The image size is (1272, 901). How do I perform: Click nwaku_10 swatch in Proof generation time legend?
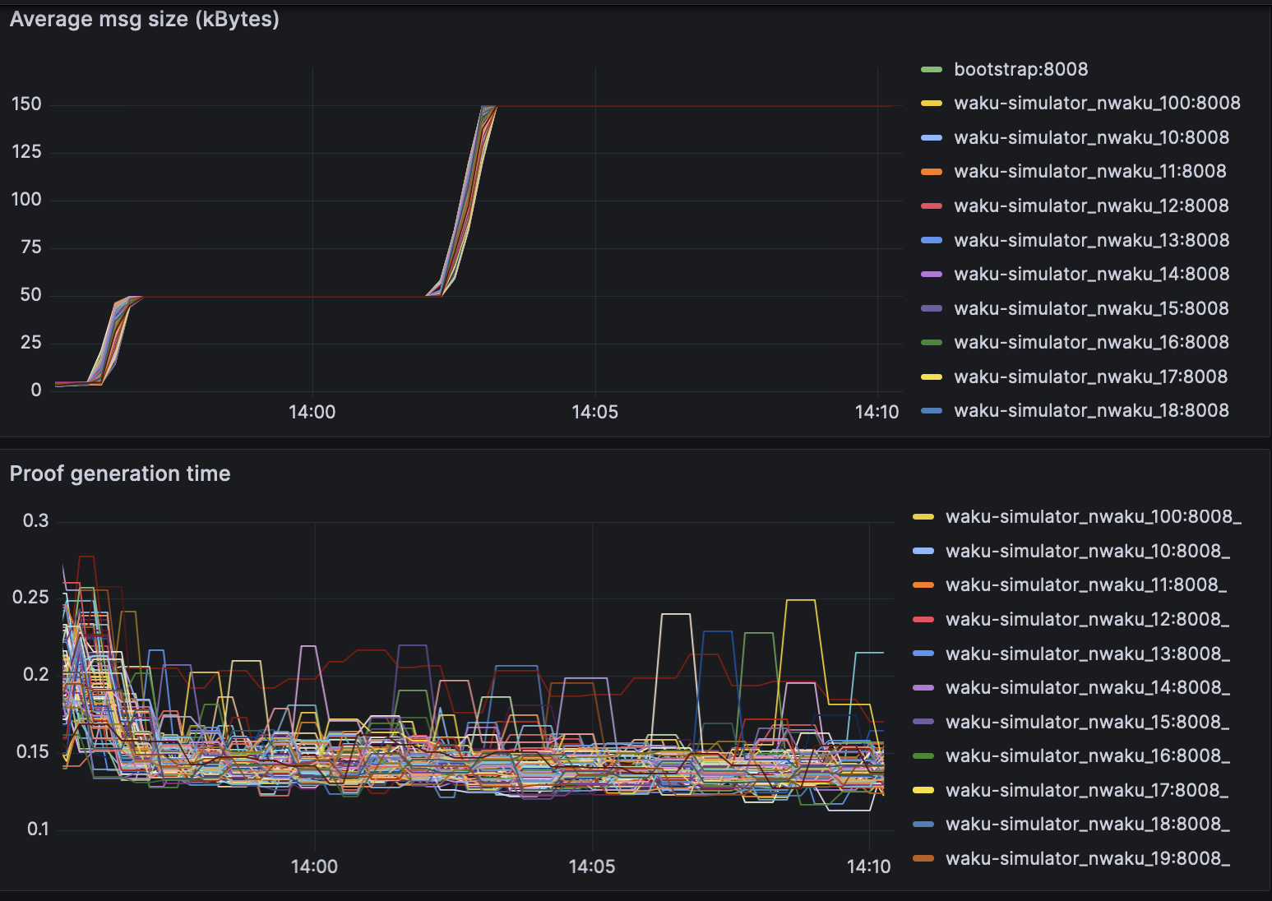[x=923, y=552]
